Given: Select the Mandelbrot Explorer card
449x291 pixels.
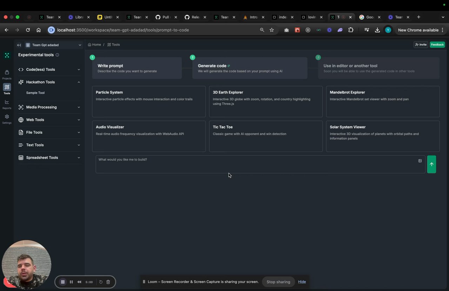Looking at the screenshot, I should [x=383, y=102].
